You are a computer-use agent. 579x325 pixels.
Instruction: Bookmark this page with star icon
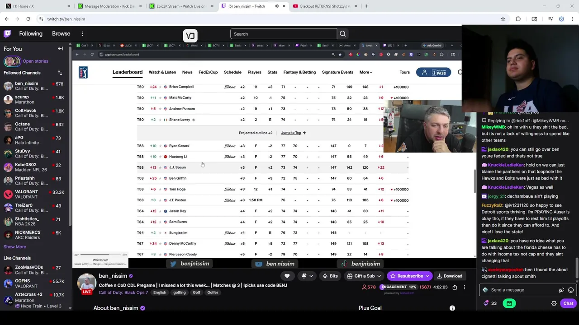503,19
